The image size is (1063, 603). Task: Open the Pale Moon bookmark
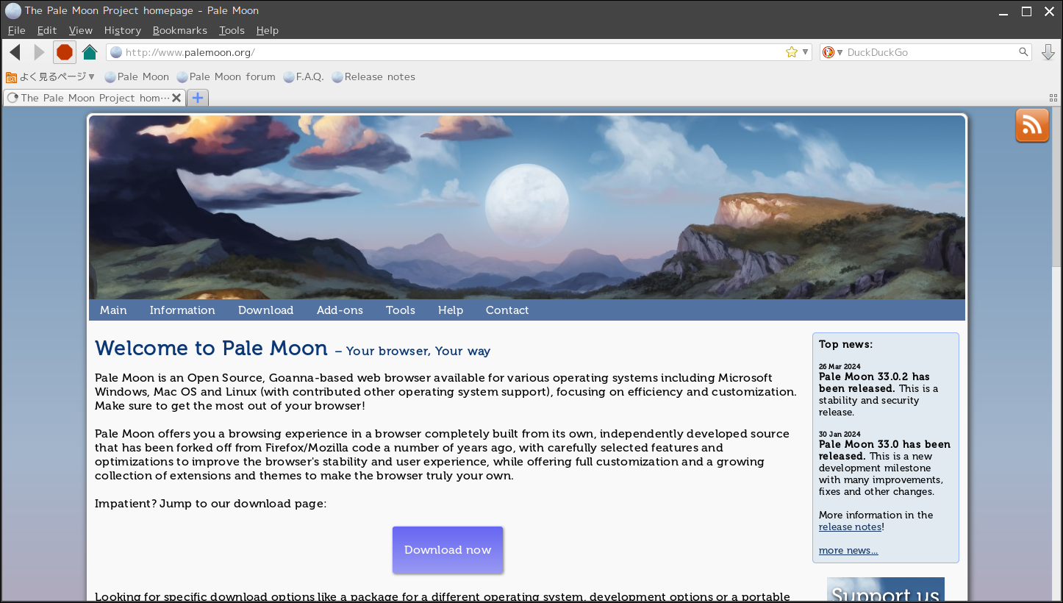coord(137,76)
